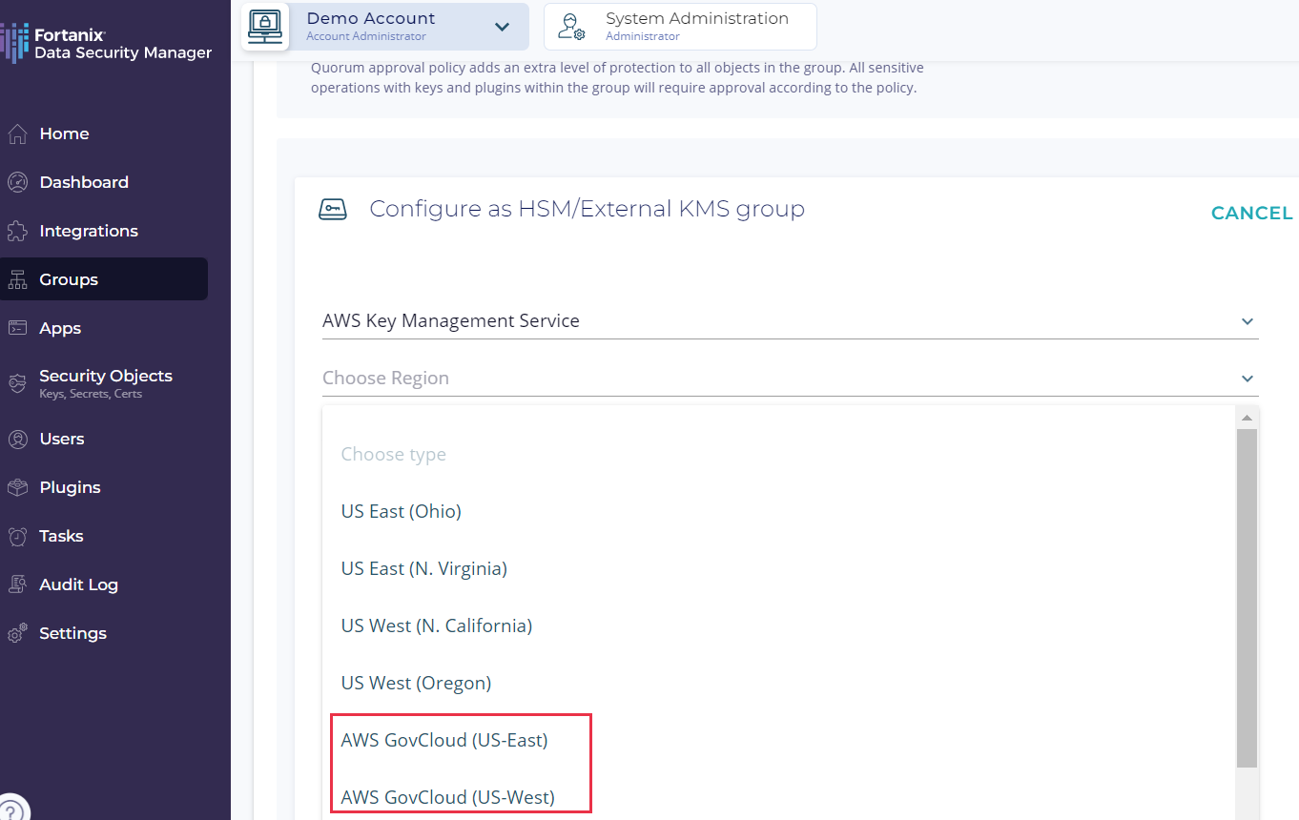
Task: Go to the Users page
Action: (x=62, y=440)
